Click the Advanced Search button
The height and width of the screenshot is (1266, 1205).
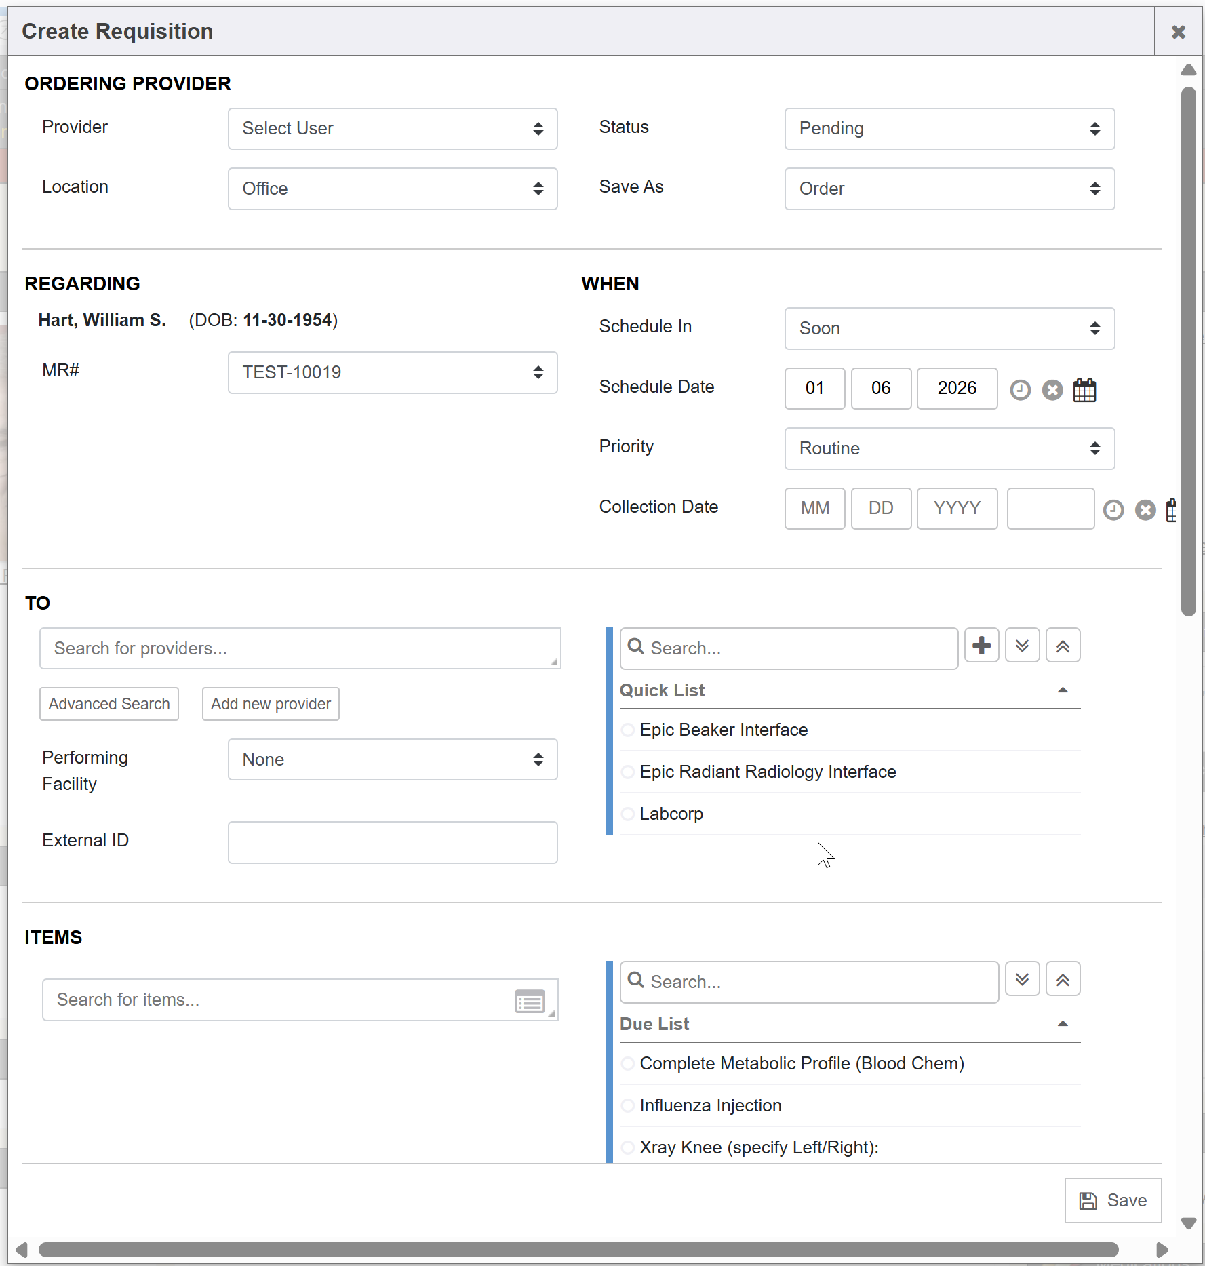click(109, 704)
